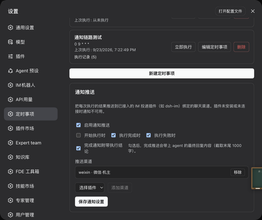The width and height of the screenshot is (262, 220).
Task: Toggle the 完成通知附带执行结论 checkbox
Action: point(78,148)
